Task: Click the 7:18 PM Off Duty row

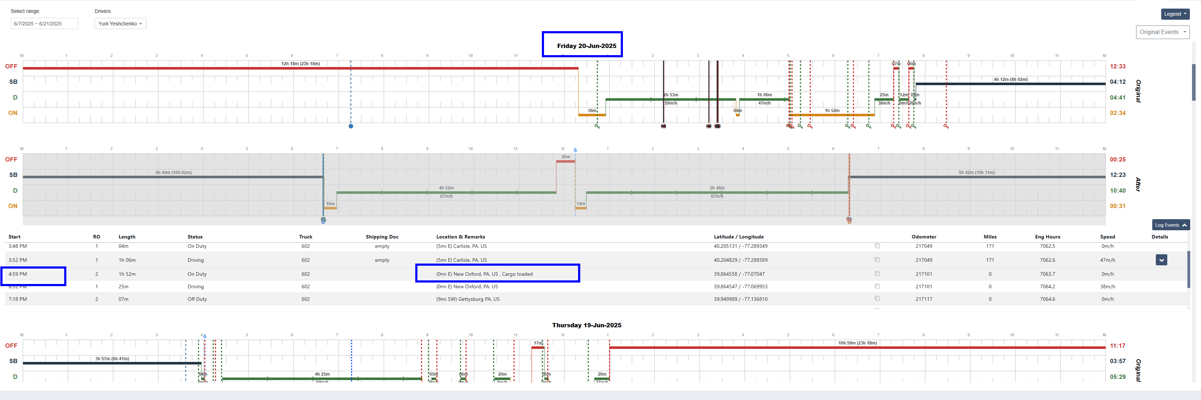Action: (x=596, y=299)
